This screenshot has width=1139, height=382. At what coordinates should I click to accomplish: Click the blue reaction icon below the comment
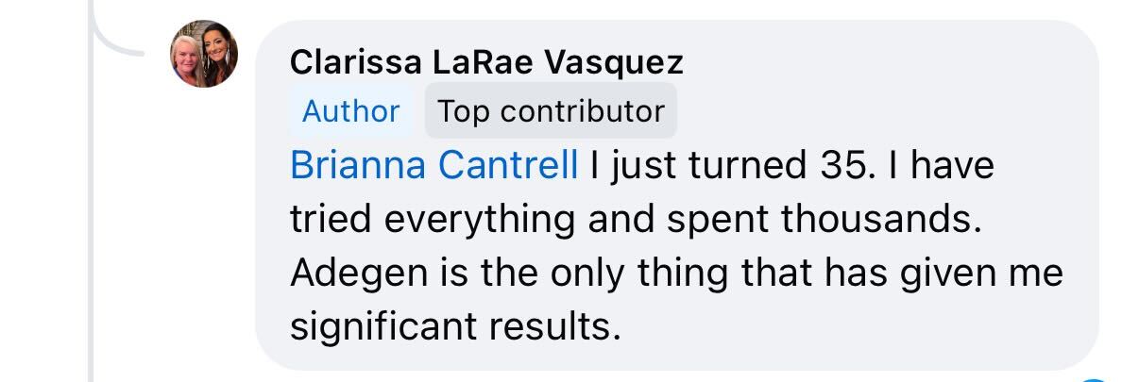(1093, 377)
